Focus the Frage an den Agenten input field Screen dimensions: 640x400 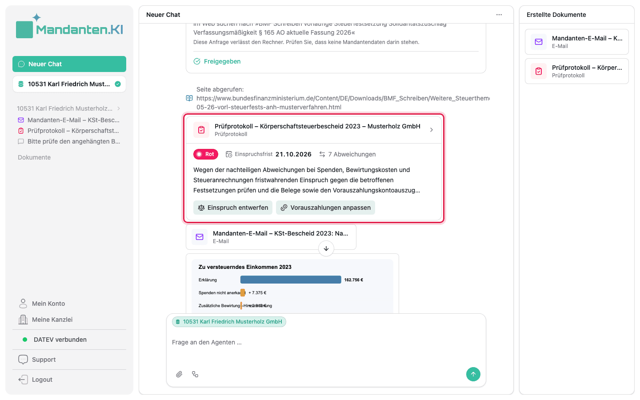click(326, 342)
